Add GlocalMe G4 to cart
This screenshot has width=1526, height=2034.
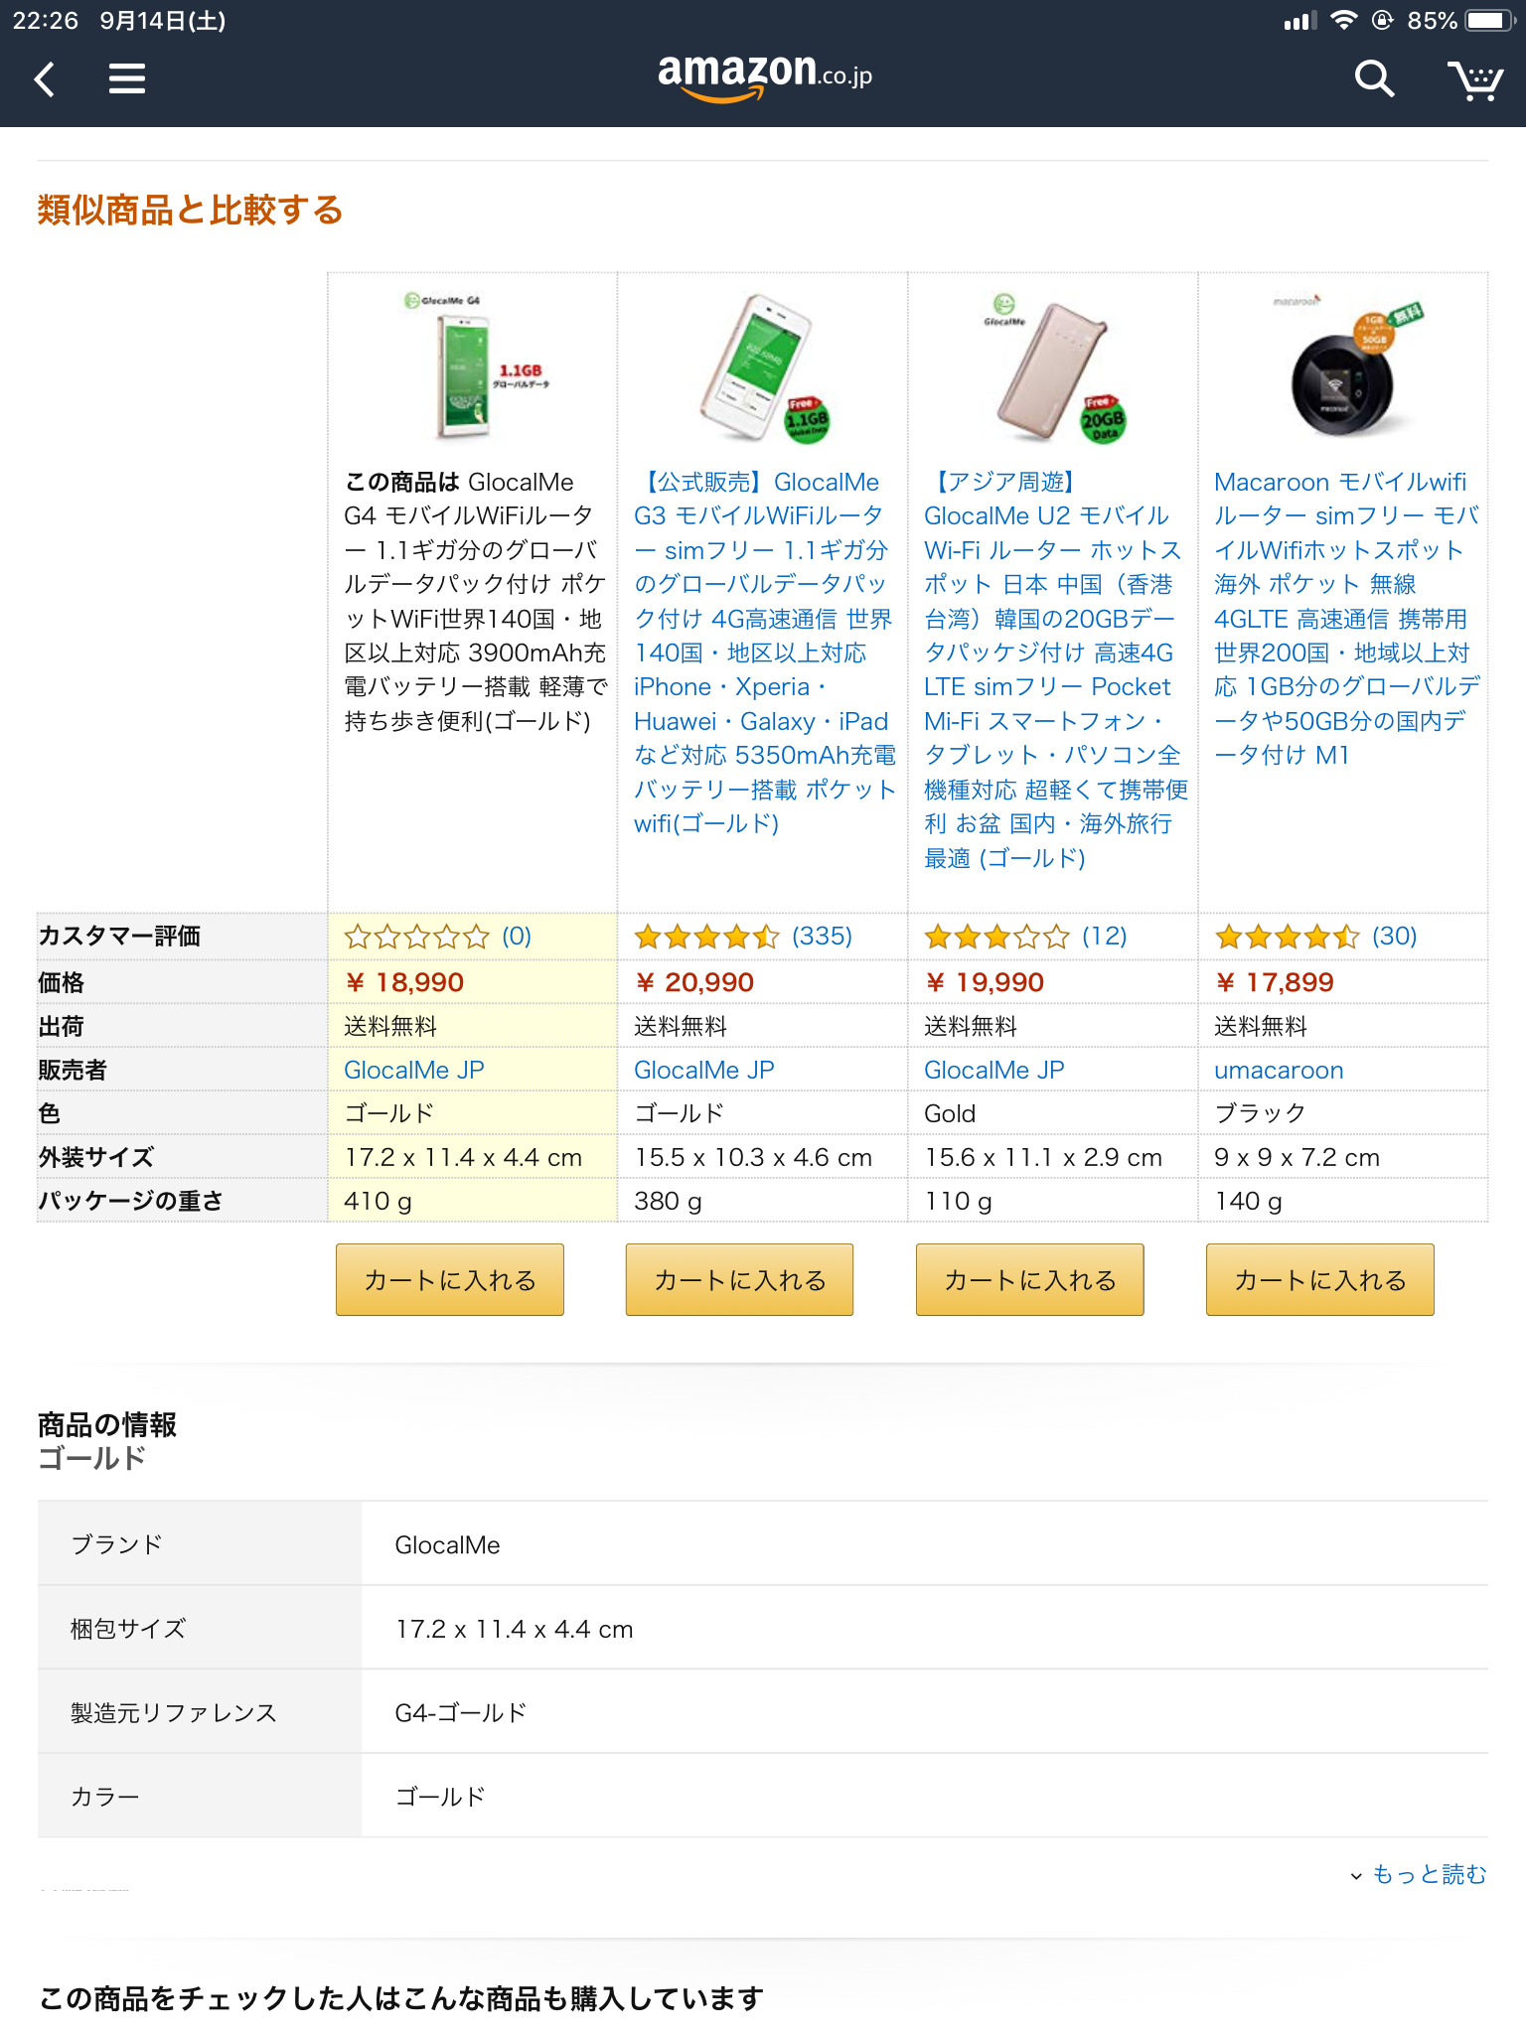(x=450, y=1280)
